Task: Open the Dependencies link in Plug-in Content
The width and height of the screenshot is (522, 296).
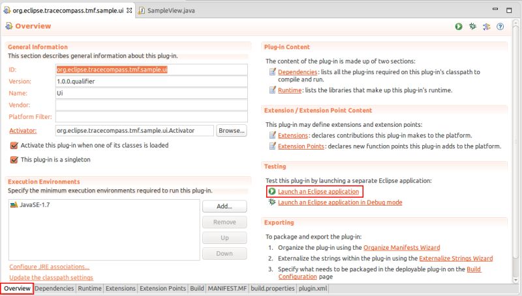Action: click(298, 72)
